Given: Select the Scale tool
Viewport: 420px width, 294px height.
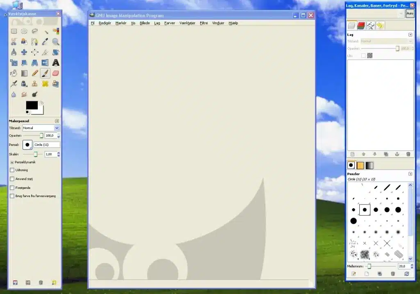Looking at the screenshot, I should [x=14, y=63].
